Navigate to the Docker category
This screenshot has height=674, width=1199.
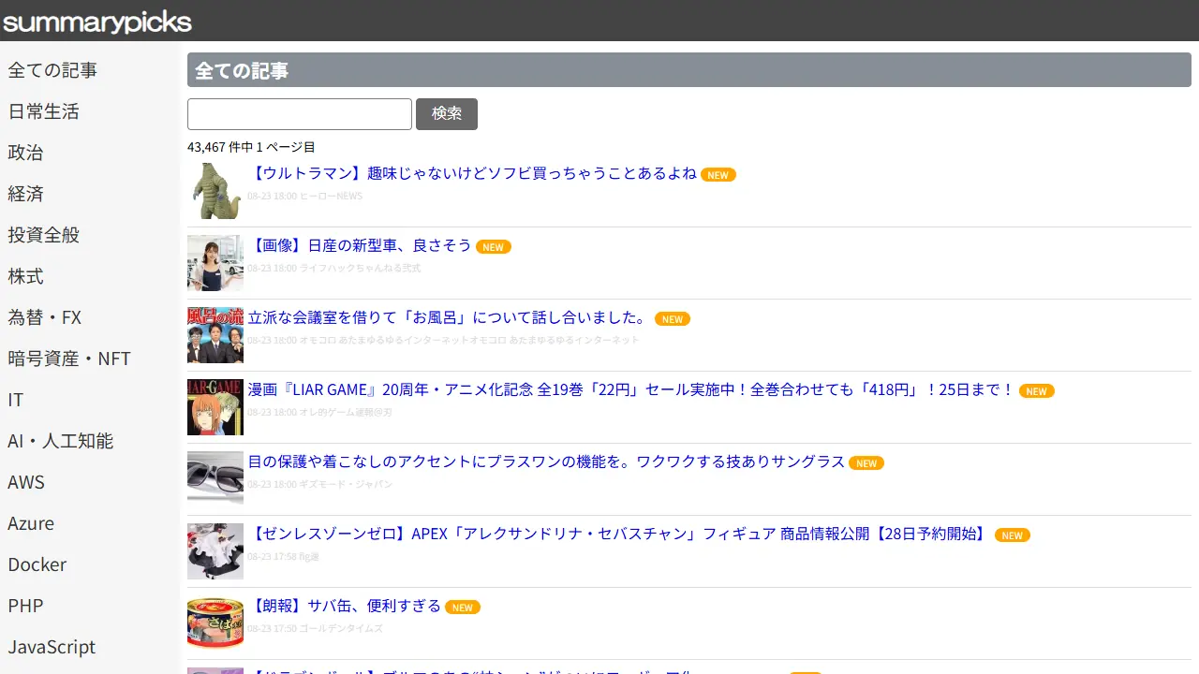[x=37, y=564]
